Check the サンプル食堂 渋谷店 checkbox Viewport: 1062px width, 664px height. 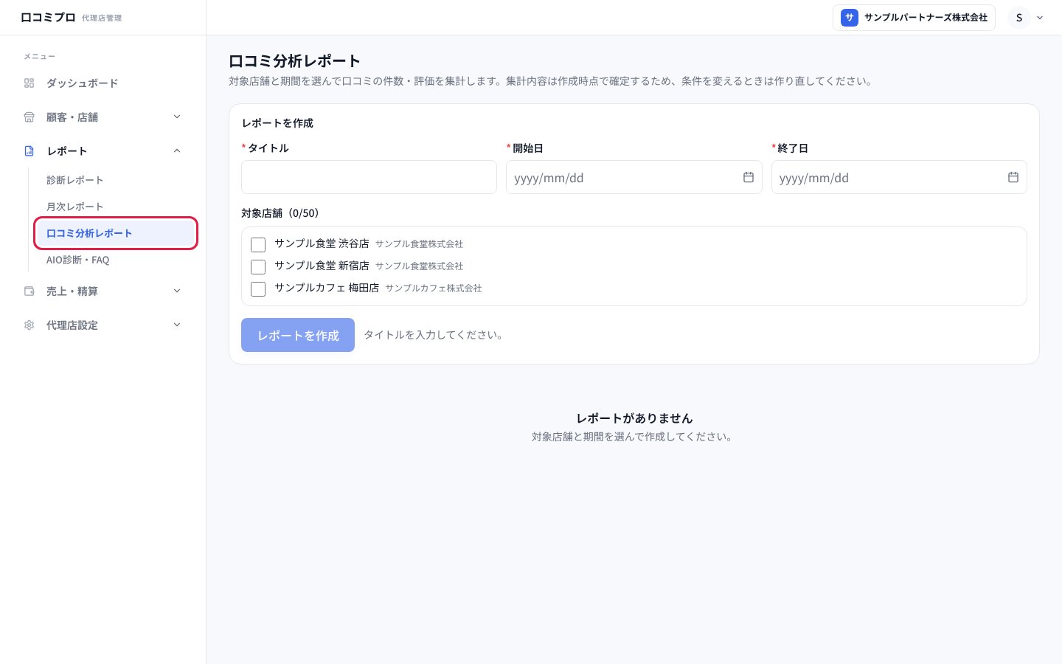[x=258, y=245]
